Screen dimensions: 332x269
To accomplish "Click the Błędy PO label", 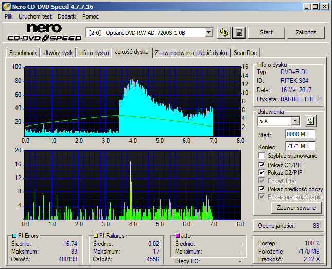I will tap(187, 261).
